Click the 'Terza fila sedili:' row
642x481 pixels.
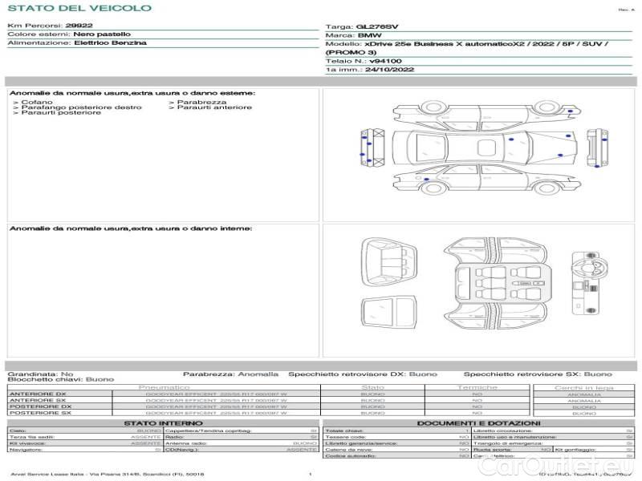(x=85, y=437)
